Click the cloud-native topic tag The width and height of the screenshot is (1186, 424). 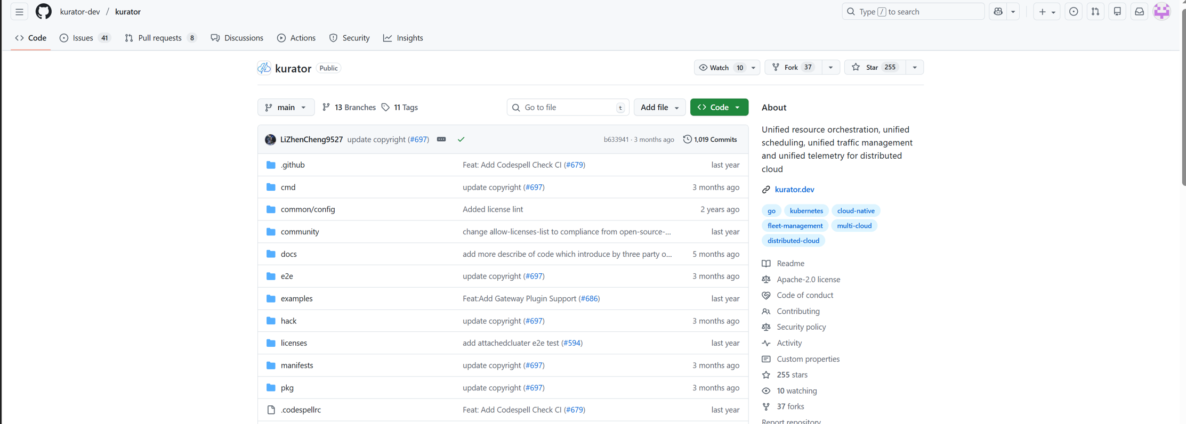point(856,211)
